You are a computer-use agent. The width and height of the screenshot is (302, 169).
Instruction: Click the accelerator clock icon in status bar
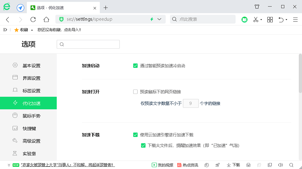(207, 165)
